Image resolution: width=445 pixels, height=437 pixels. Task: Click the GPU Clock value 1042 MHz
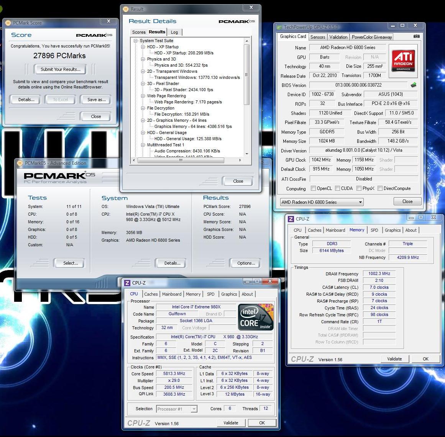coord(321,160)
